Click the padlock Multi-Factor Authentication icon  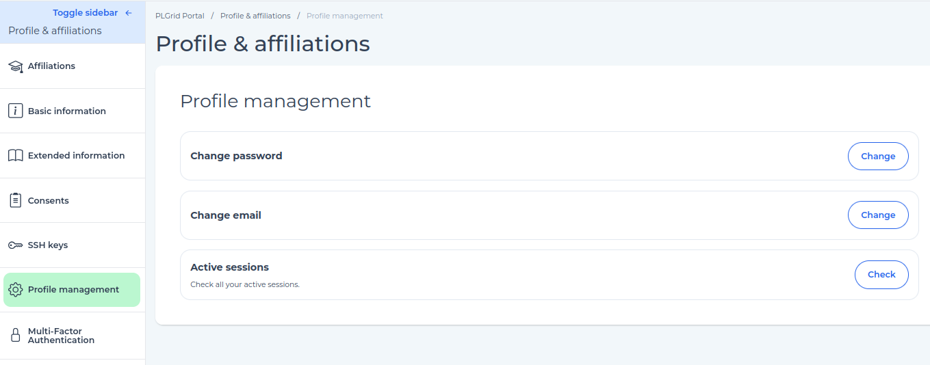15,335
